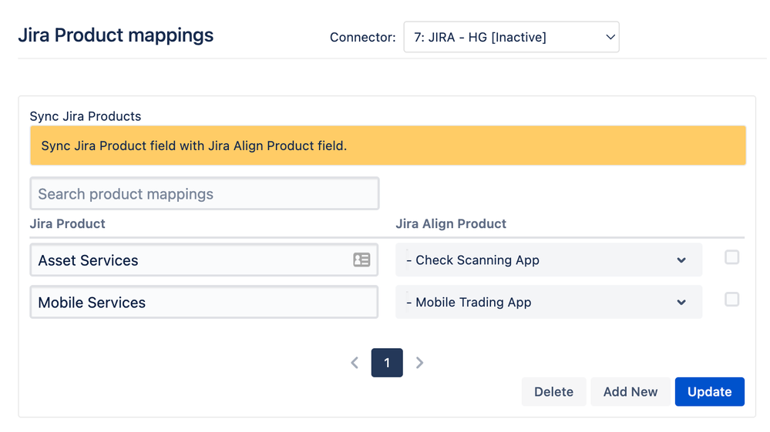
Task: Go to the previous page arrow
Action: [x=355, y=363]
